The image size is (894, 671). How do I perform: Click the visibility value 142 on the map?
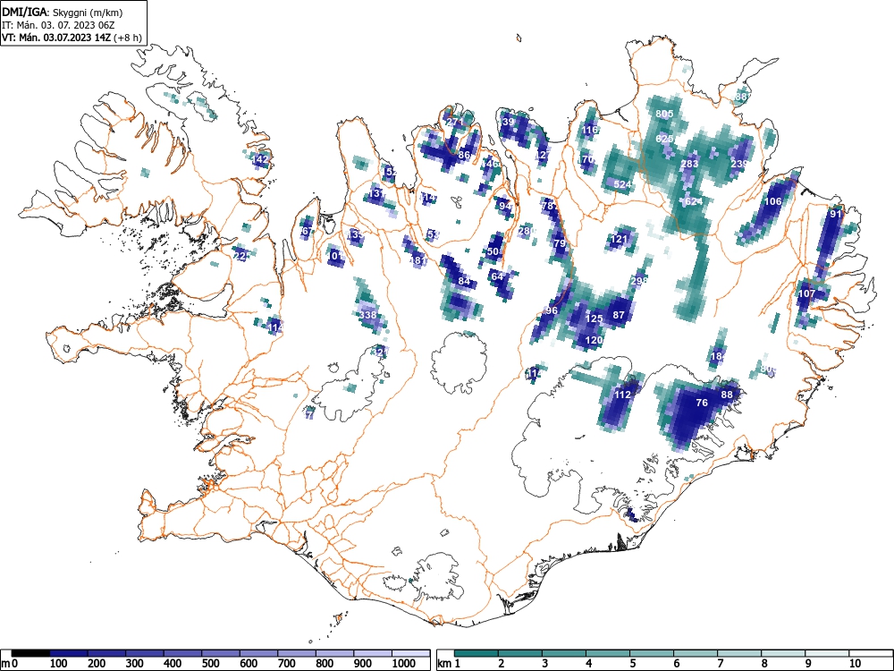coord(259,160)
